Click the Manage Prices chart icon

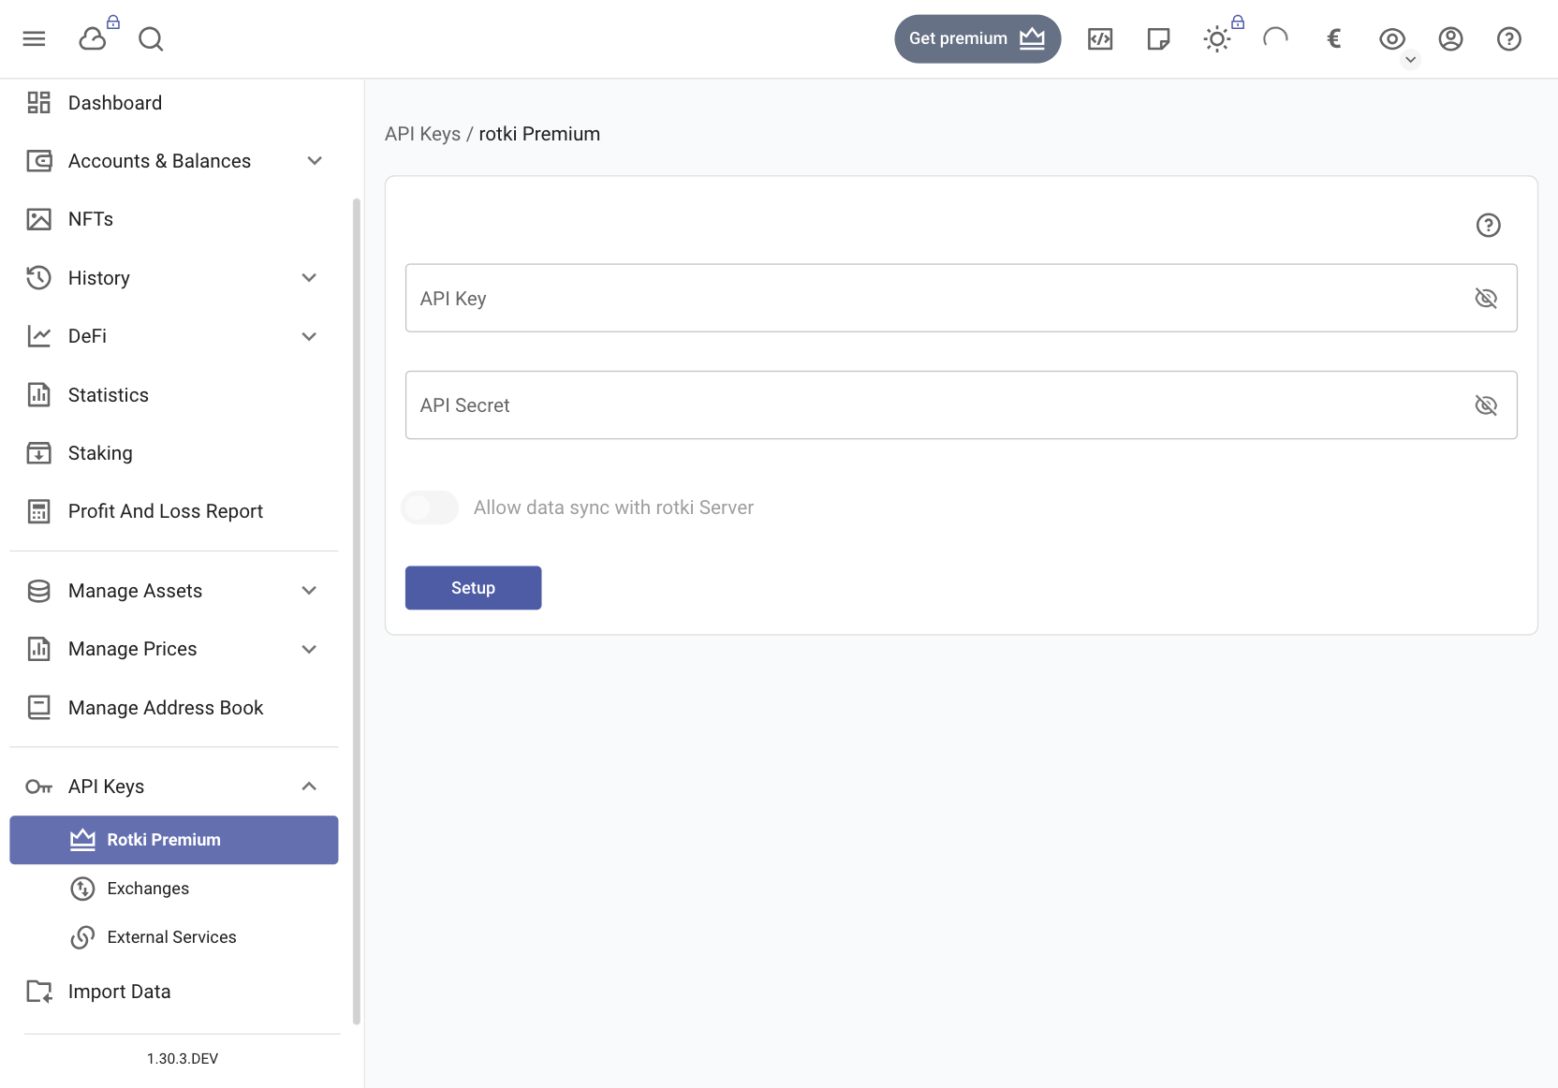[x=38, y=649]
